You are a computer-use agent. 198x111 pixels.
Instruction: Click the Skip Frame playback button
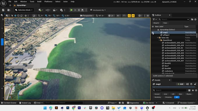[x=75, y=10]
